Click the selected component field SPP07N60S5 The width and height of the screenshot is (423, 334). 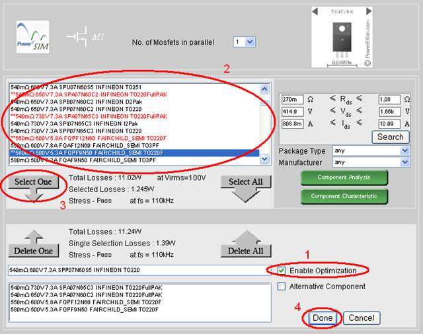click(139, 270)
